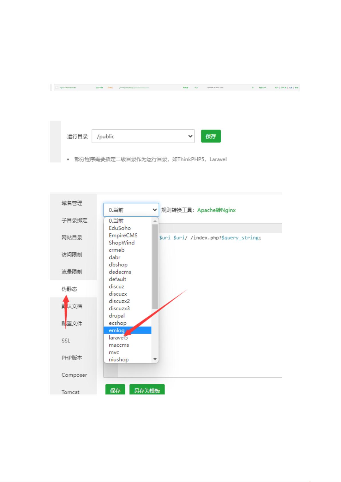The image size is (341, 482).
Task: Switch to the 域名管理 tab
Action: (x=72, y=203)
